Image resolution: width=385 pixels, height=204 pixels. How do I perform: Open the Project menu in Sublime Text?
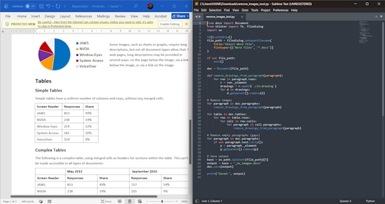pos(266,10)
